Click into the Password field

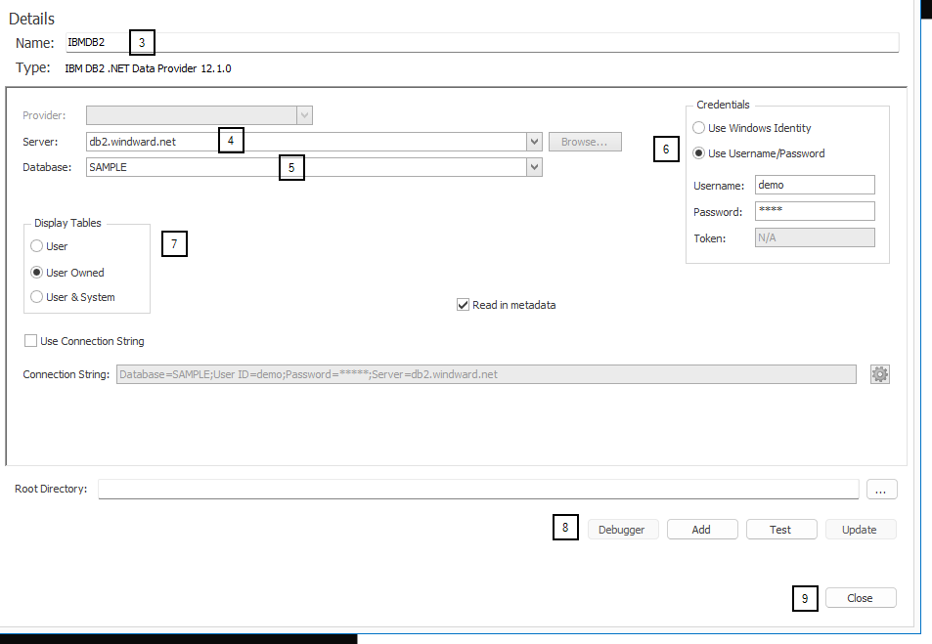(815, 211)
